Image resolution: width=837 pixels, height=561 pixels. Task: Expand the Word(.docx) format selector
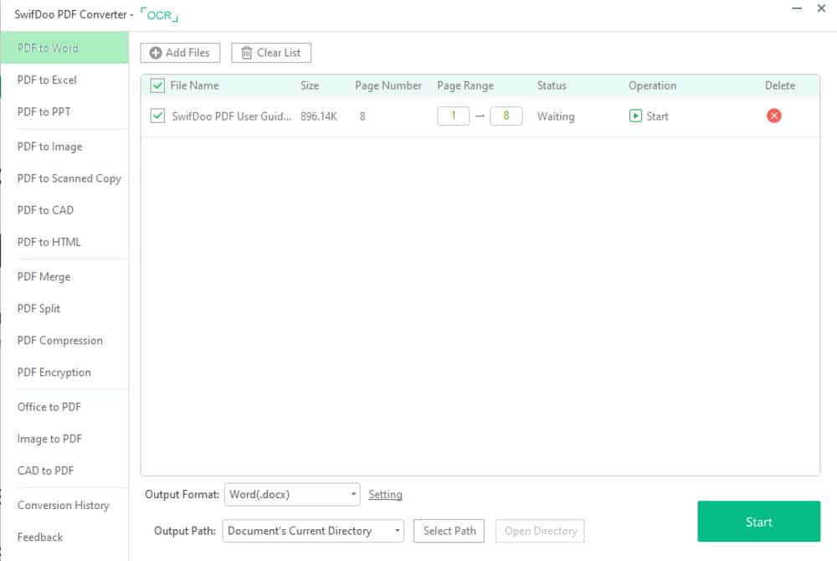click(352, 495)
